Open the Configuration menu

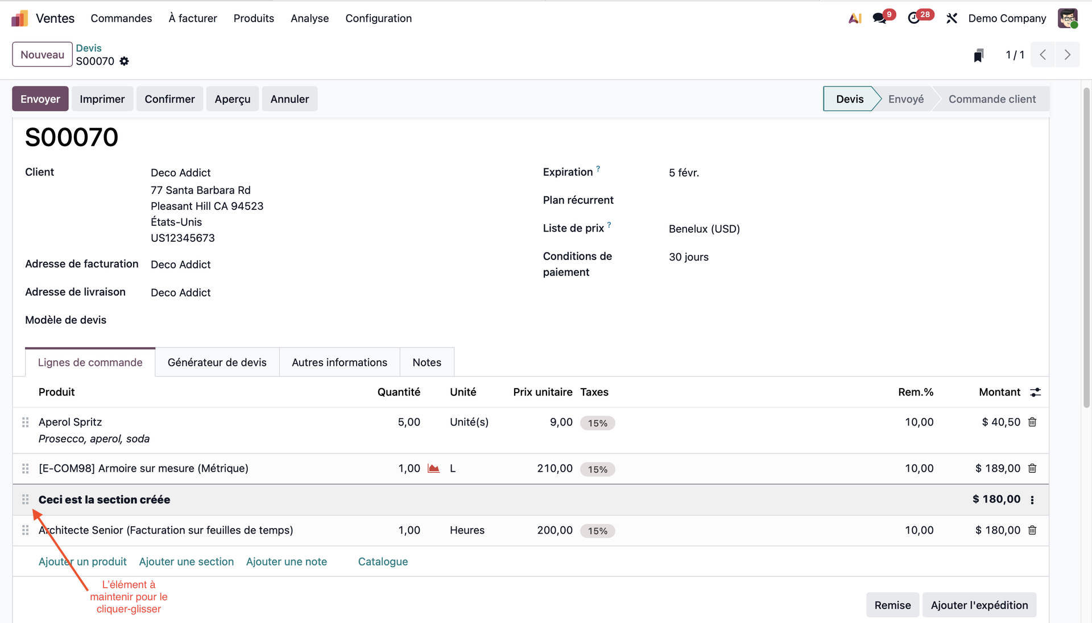pos(378,18)
